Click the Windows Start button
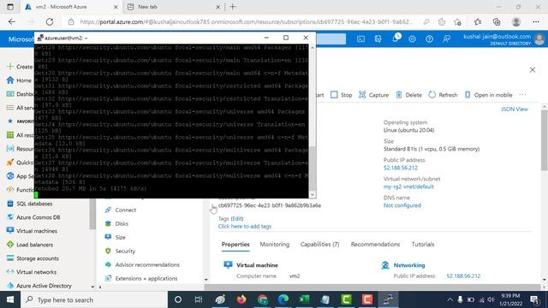 click(10, 299)
